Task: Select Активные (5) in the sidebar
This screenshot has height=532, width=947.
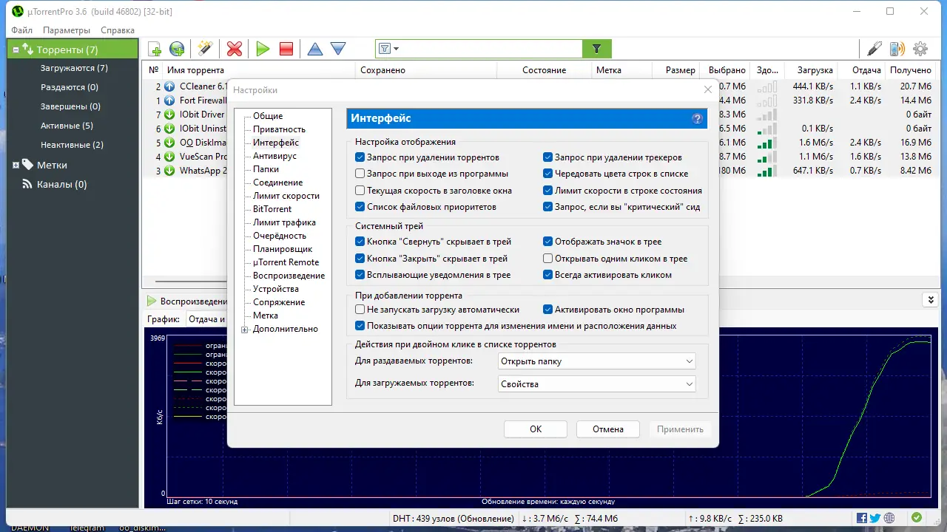Action: [x=67, y=126]
